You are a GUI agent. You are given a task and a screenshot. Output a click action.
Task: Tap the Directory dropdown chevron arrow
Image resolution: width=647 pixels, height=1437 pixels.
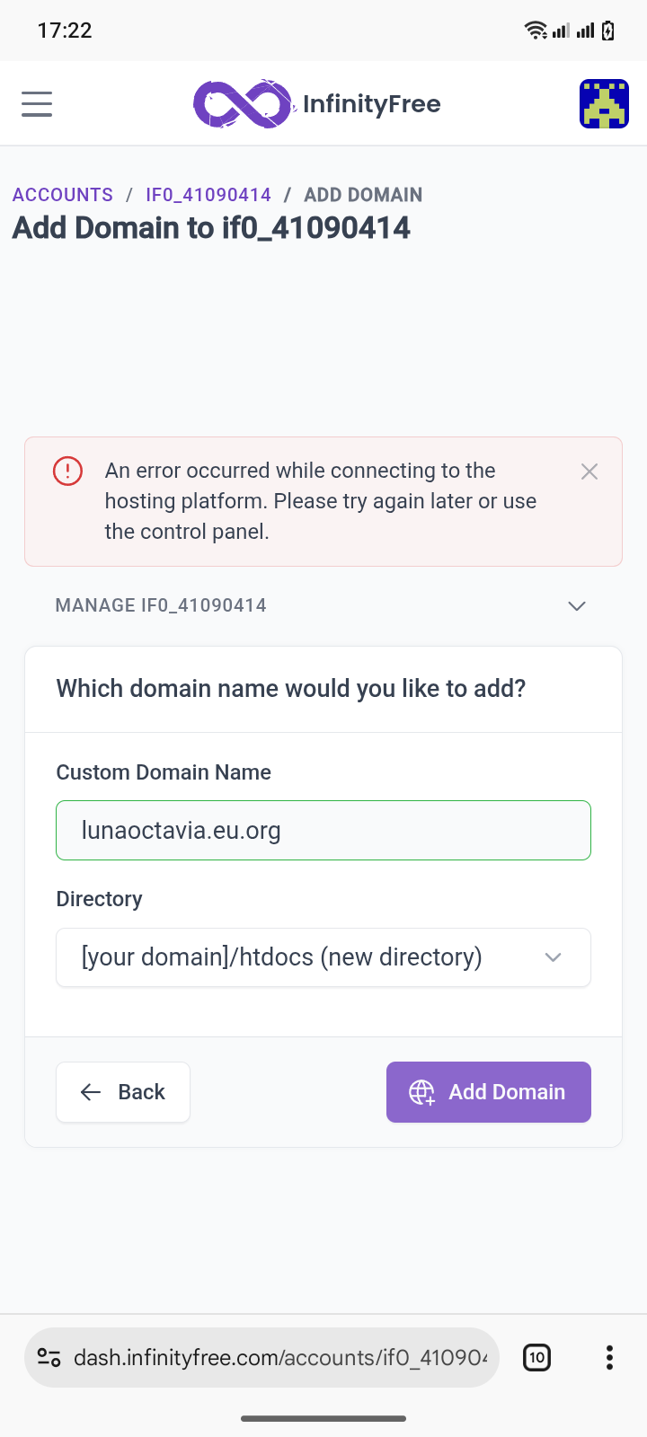(554, 957)
